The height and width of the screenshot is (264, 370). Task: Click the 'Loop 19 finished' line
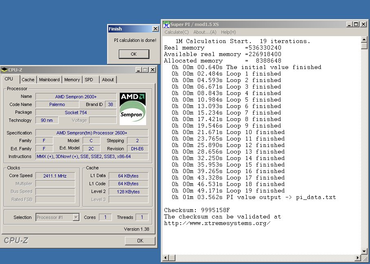pos(228,190)
